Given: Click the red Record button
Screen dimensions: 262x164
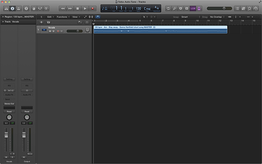Looking at the screenshot, I should pos(93,9).
